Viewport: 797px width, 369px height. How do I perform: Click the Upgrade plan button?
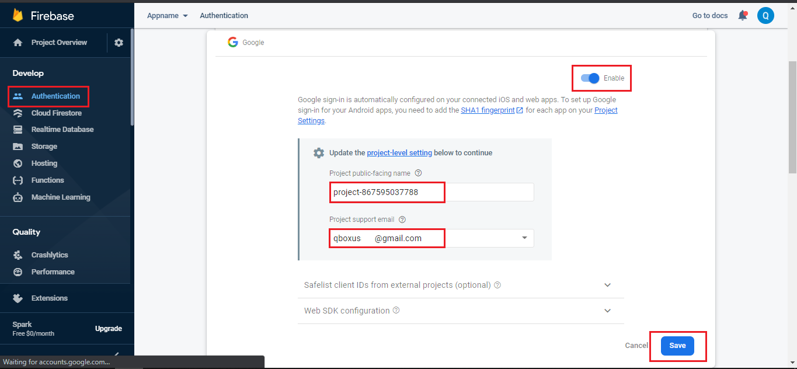pos(109,329)
